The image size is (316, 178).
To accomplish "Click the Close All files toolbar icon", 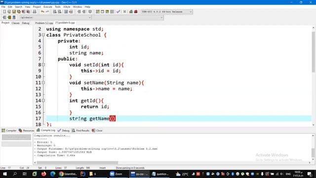I will [x=29, y=12].
